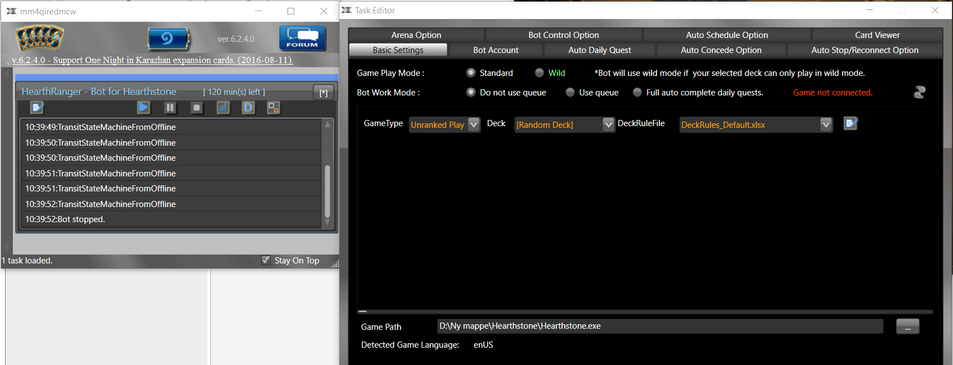Click the refresh connection icon beside Game not connected
Screen dimensions: 953x365
coord(919,92)
